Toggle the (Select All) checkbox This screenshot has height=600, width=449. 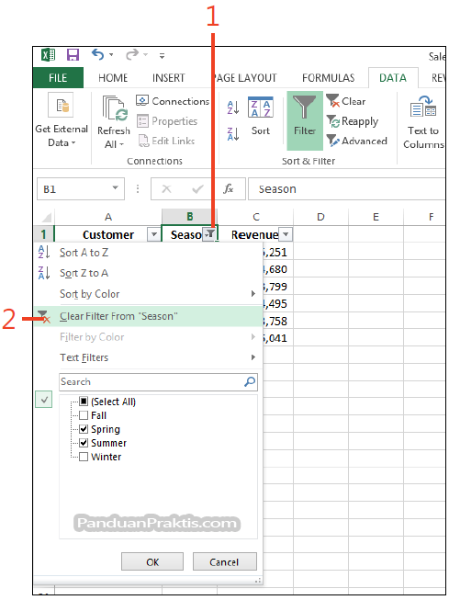pyautogui.click(x=84, y=402)
